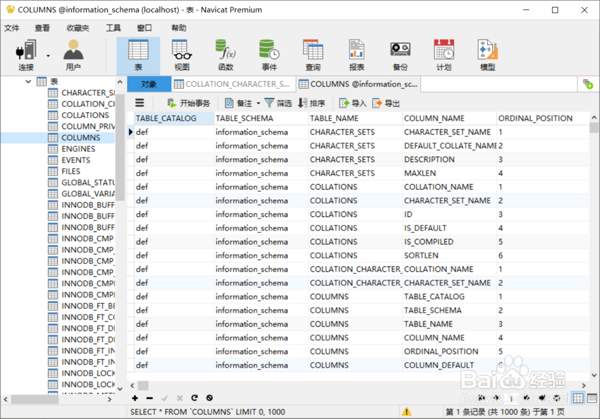Switch to the 模型 (Model) tool

[x=487, y=54]
